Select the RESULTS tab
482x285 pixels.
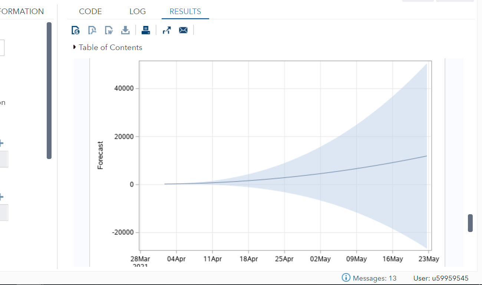coord(185,11)
